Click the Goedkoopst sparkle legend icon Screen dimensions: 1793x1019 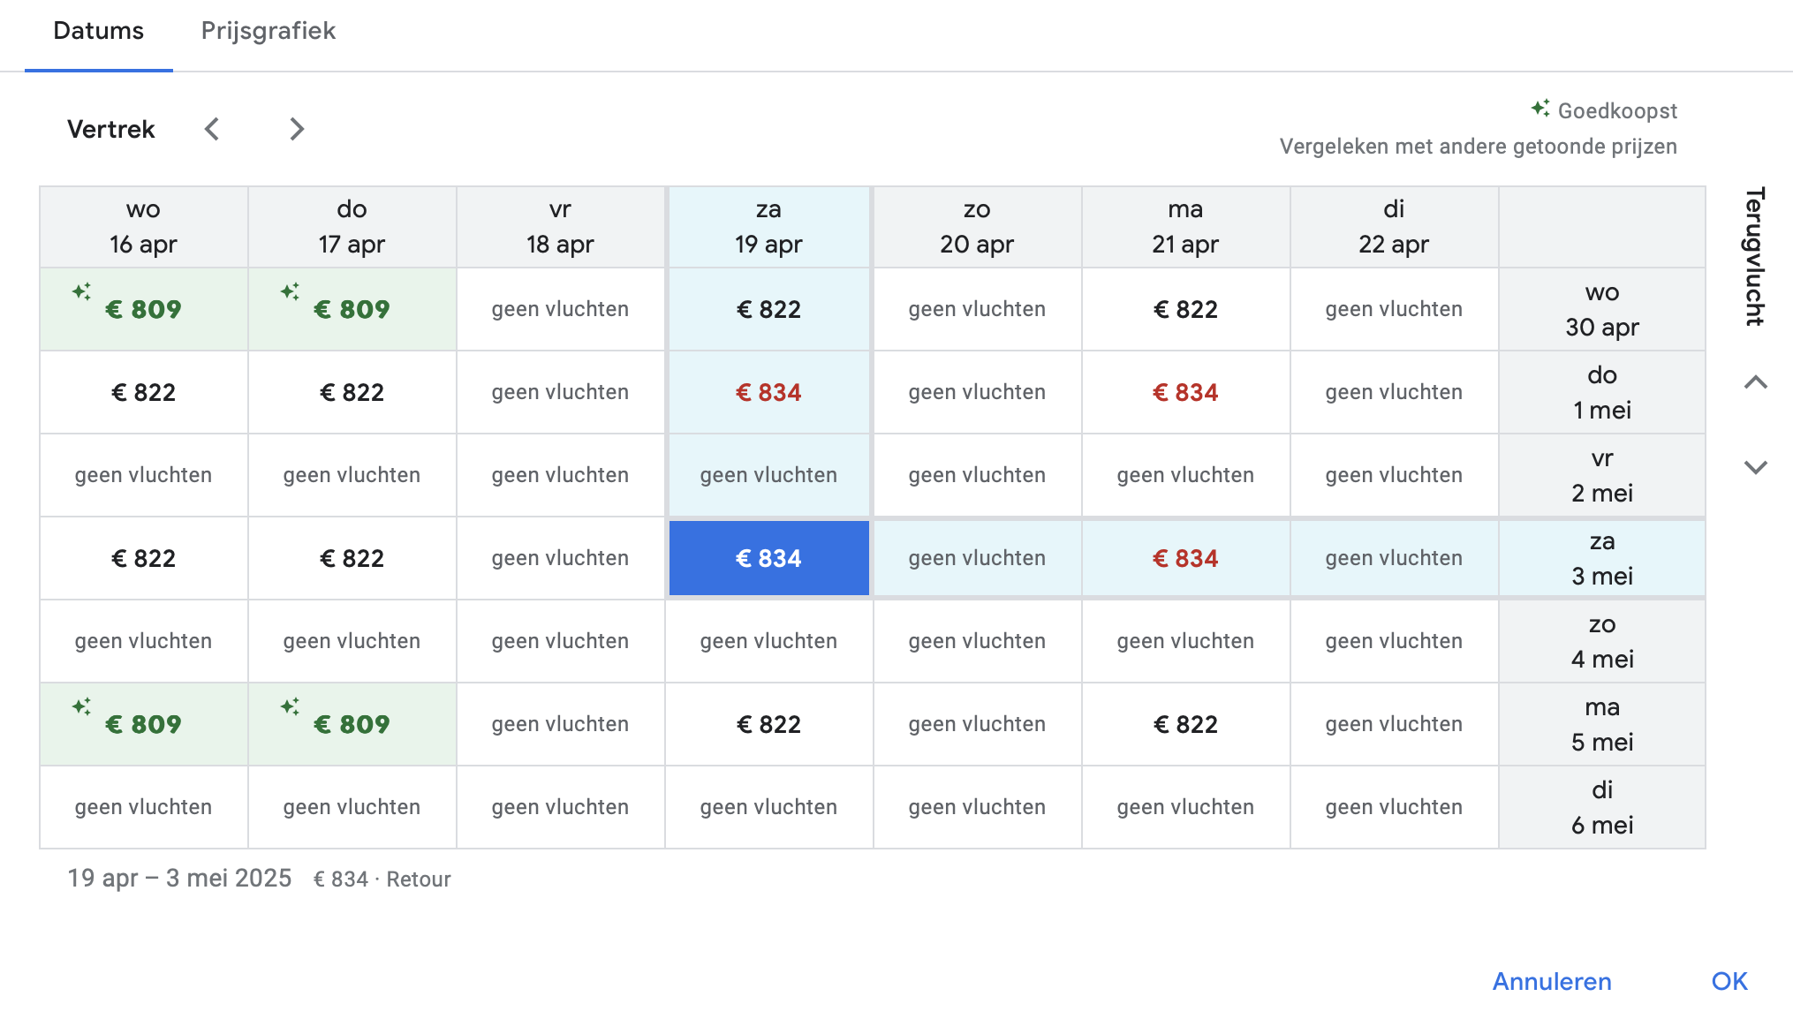1540,109
